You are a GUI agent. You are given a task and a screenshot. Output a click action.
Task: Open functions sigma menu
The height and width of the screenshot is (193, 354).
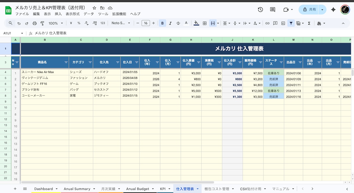[309, 23]
